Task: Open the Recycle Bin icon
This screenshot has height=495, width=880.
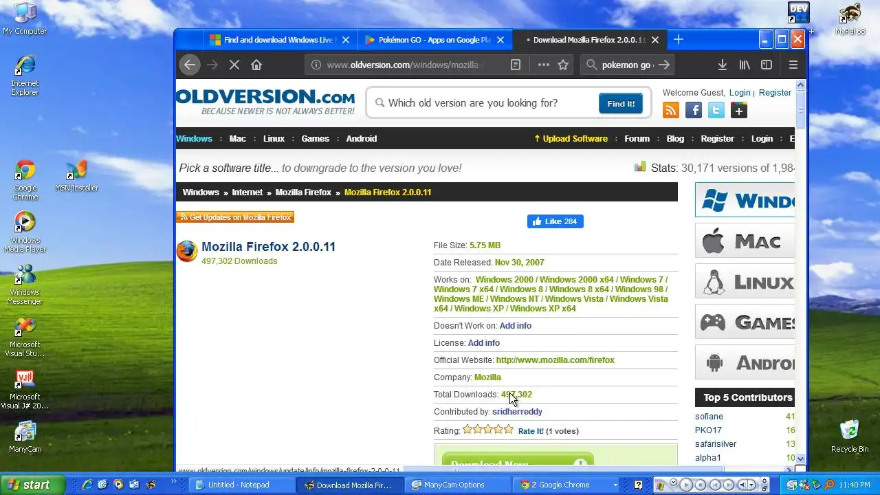Action: click(x=850, y=436)
